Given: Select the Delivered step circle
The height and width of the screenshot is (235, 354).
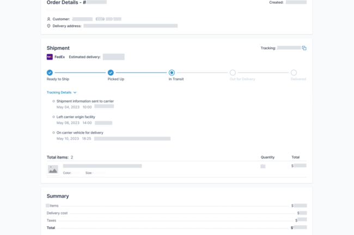Looking at the screenshot, I should (x=294, y=72).
